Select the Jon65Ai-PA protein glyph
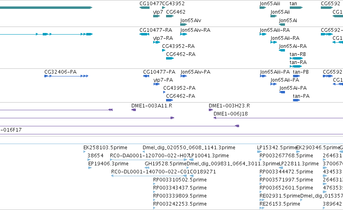Viewport: 343px width, 210px height. (x=282, y=92)
